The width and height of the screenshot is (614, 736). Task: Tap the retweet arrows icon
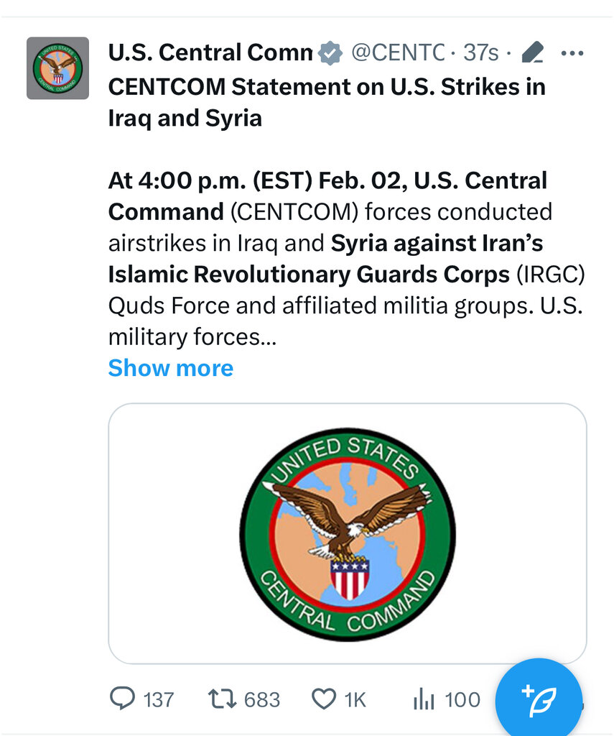pyautogui.click(x=223, y=699)
